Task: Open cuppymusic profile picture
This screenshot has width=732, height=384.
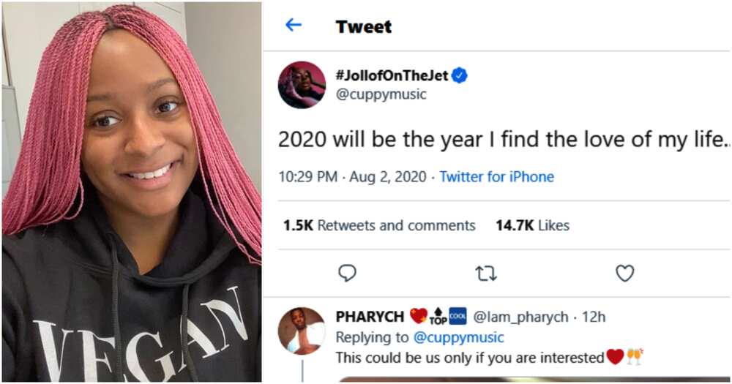Action: 302,84
